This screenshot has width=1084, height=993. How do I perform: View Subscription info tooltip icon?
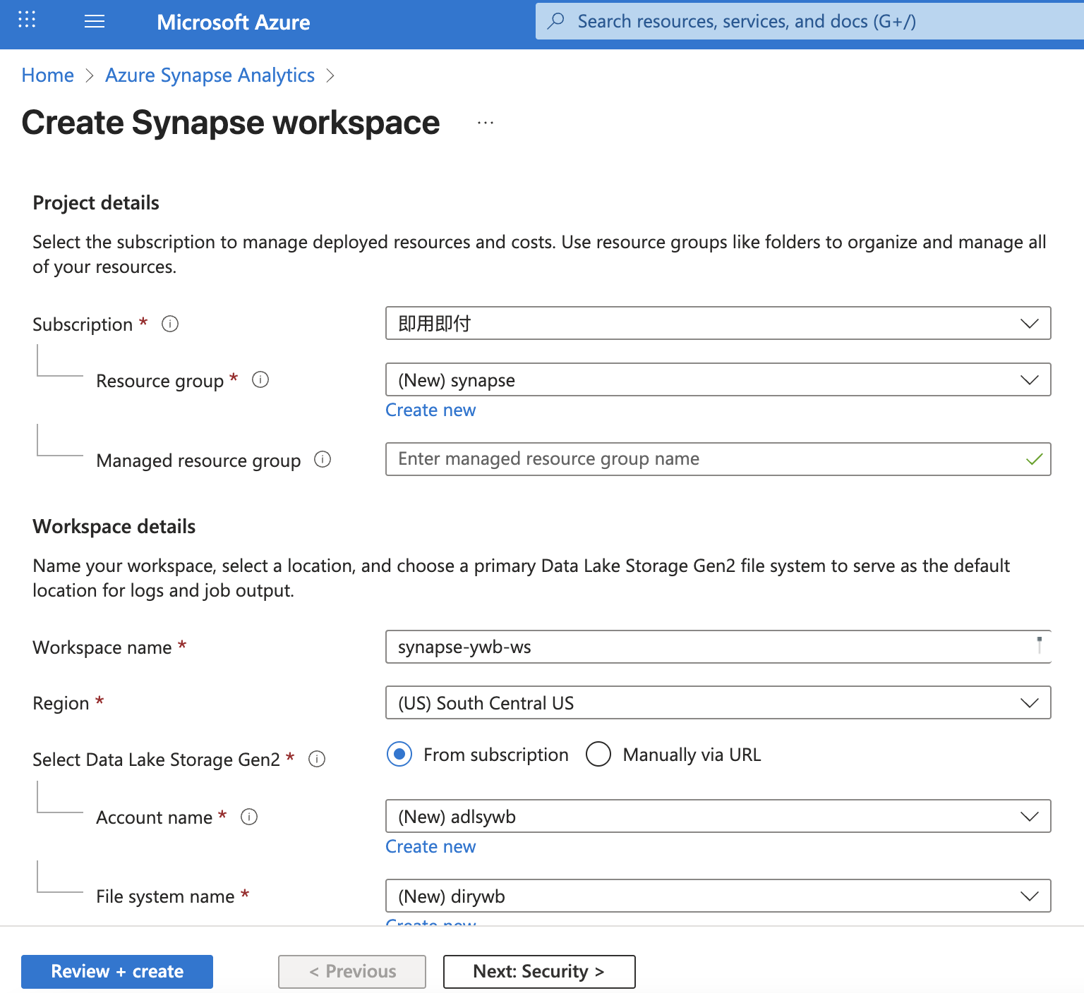[169, 324]
